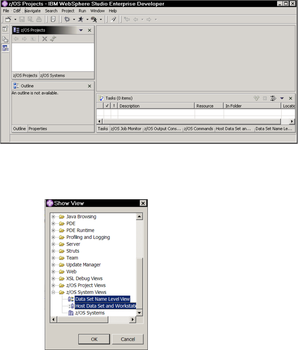Screen dimensions: 298x350
Task: Cancel the Show View dialog
Action: 128,339
